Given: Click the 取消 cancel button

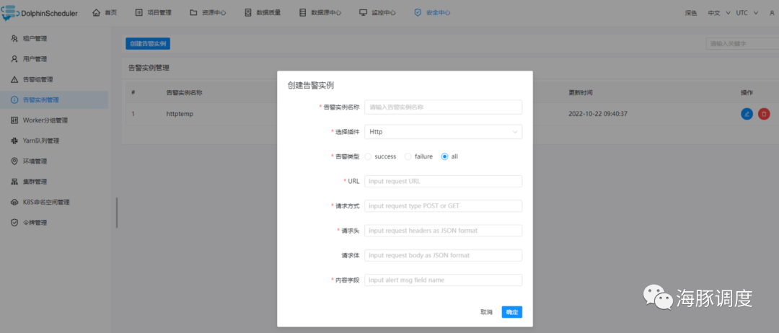Looking at the screenshot, I should [486, 312].
